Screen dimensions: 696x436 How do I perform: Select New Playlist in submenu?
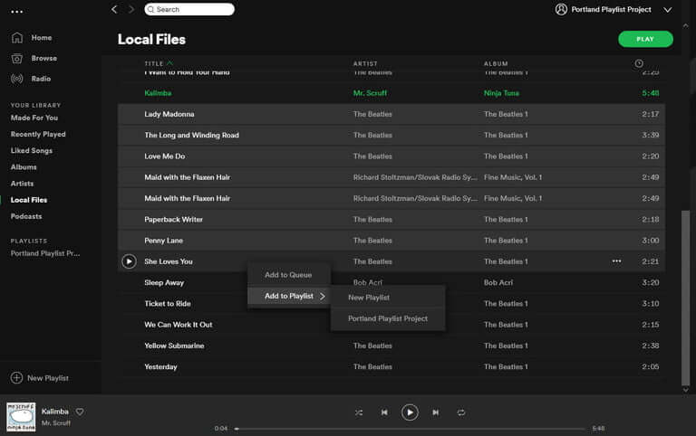click(x=388, y=298)
